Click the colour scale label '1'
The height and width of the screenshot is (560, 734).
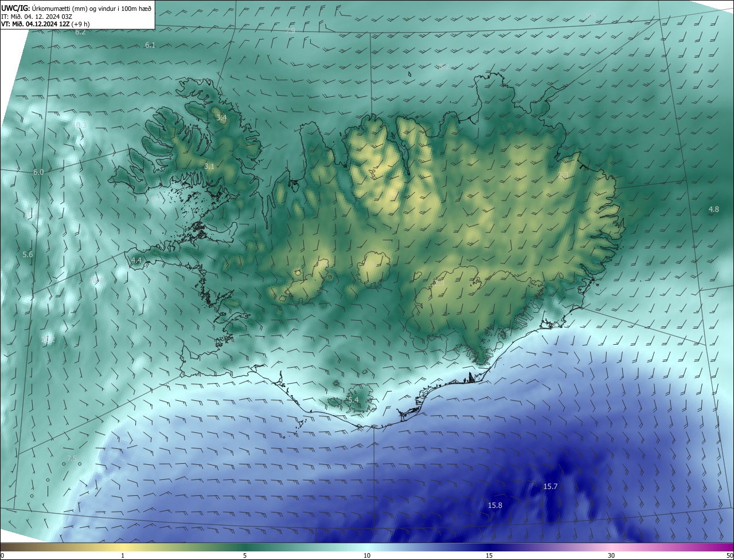click(123, 555)
